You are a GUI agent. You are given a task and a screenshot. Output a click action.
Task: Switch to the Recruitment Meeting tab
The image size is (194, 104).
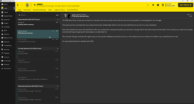click(39, 10)
